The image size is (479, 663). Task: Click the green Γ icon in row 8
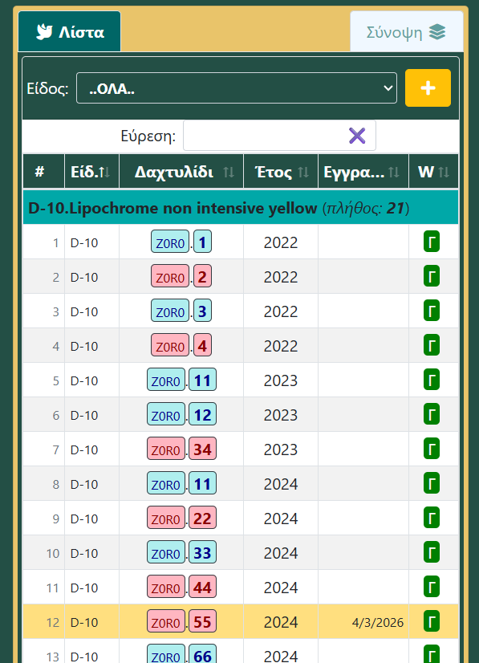click(432, 483)
